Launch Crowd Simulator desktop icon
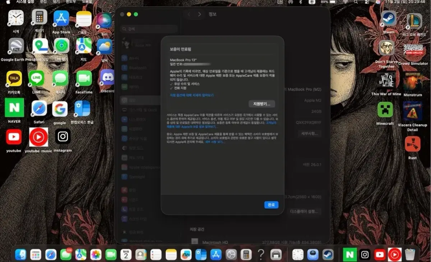The width and height of the screenshot is (431, 262). click(x=413, y=51)
